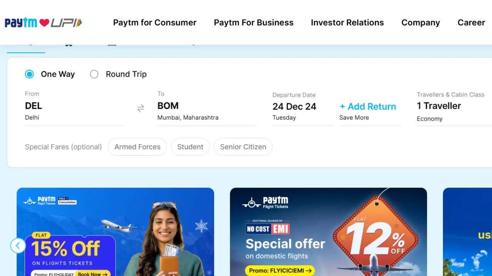Select the Senior Citizen fare chip
Image resolution: width=492 pixels, height=276 pixels.
pos(243,147)
